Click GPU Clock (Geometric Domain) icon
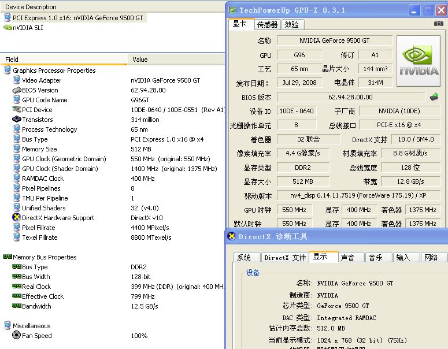 pos(17,159)
